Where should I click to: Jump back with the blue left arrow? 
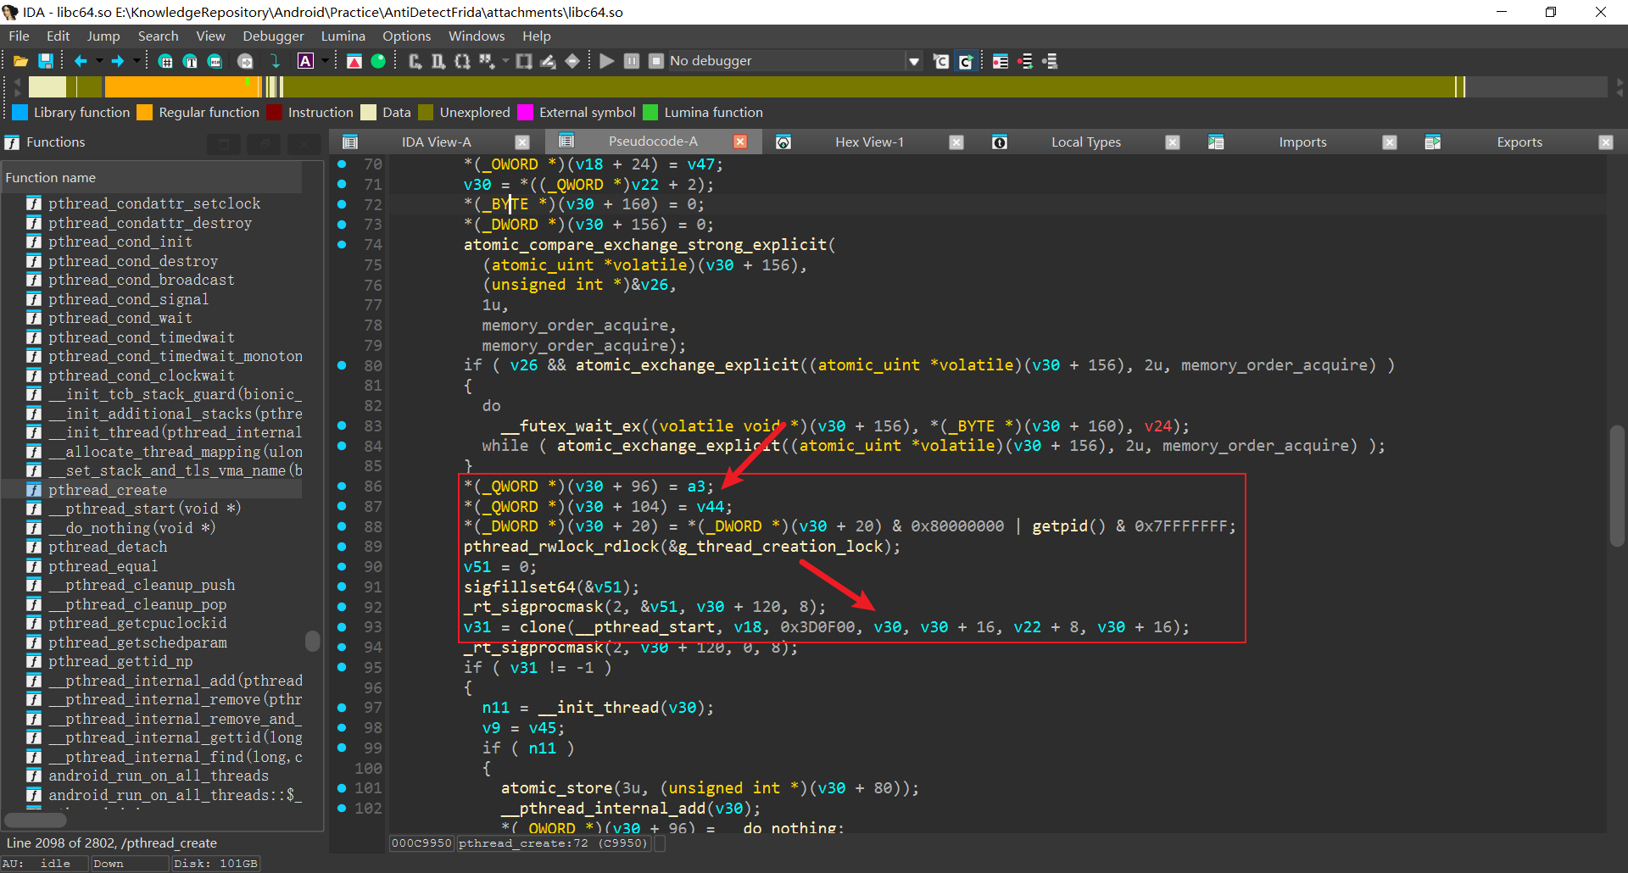coord(81,61)
